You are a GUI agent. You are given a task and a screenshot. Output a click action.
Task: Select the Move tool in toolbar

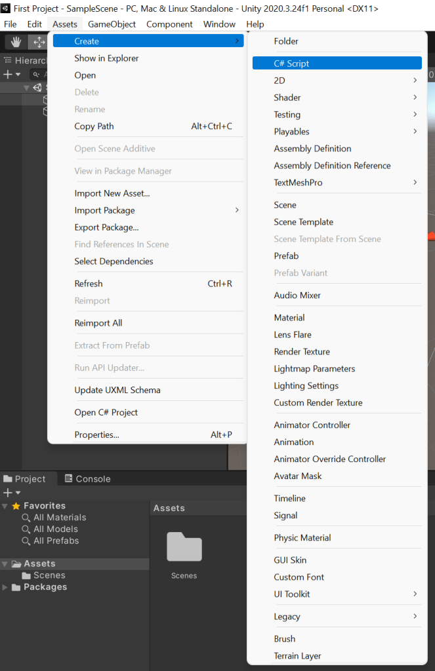(x=39, y=42)
